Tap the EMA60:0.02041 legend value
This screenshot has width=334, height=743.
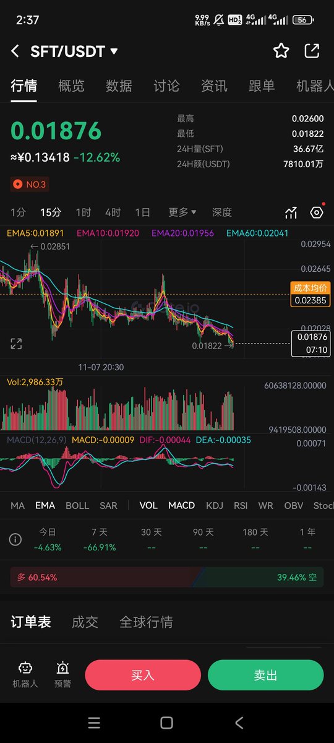[257, 233]
